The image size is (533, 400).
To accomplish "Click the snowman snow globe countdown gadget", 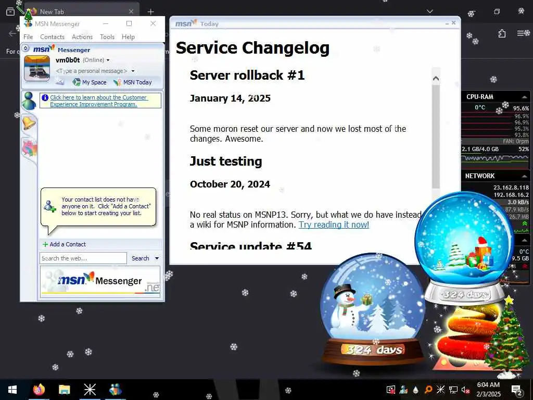I will point(372,309).
